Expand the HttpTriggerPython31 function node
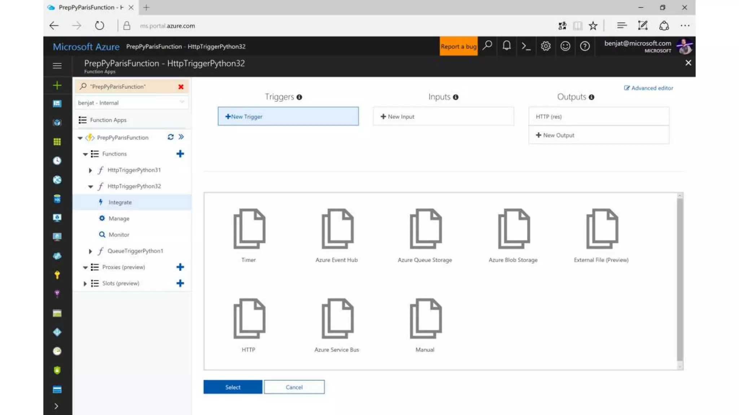Viewport: 739px width, 415px height. (x=90, y=170)
